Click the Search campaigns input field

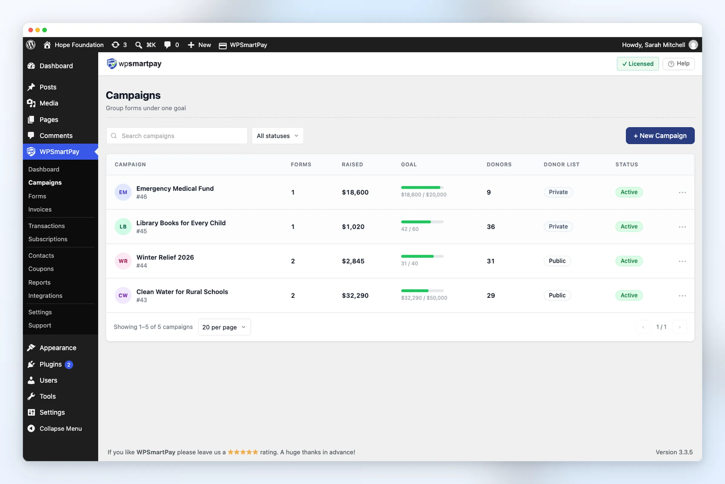pyautogui.click(x=177, y=136)
